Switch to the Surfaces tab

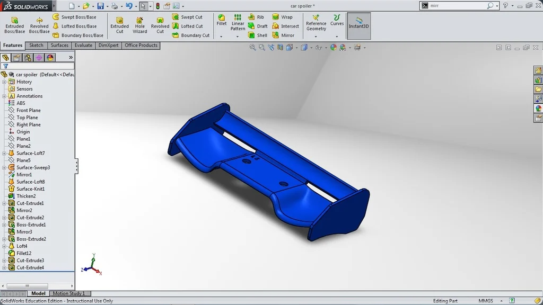[x=59, y=45]
